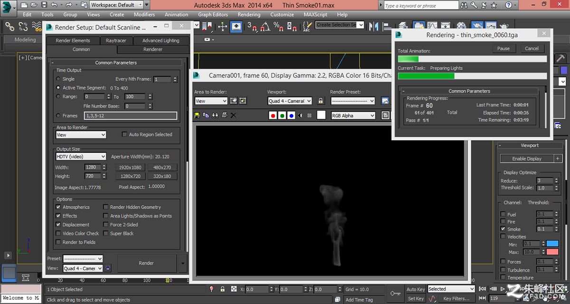Click the Redo arrow icon
Image resolution: width=570 pixels, height=304 pixels.
pos(69,5)
